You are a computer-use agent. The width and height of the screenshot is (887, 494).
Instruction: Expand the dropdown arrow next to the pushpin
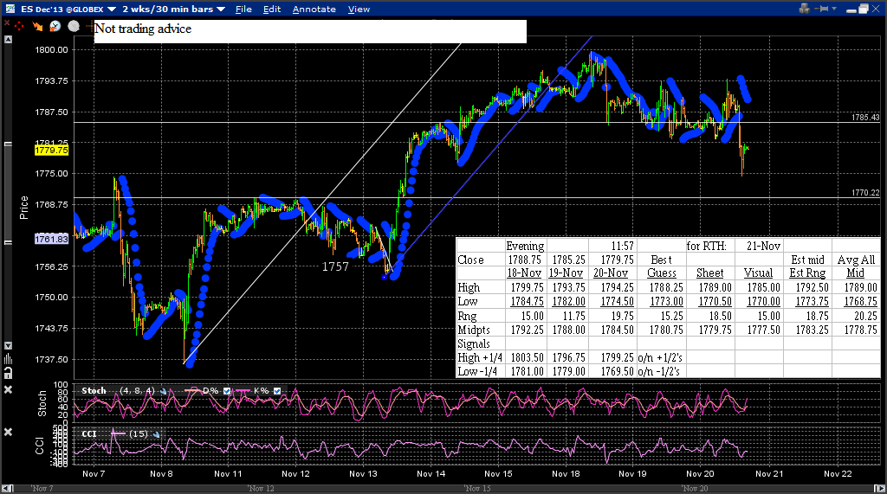834,9
